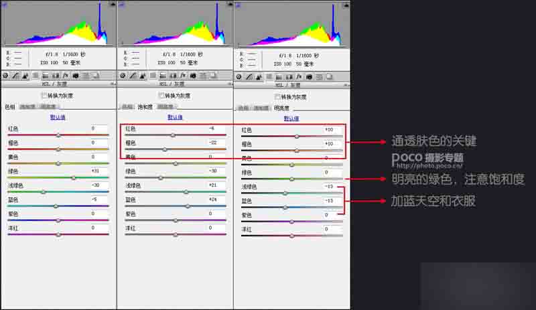Open Effects fx icon in left Hue panel

[x=66, y=76]
